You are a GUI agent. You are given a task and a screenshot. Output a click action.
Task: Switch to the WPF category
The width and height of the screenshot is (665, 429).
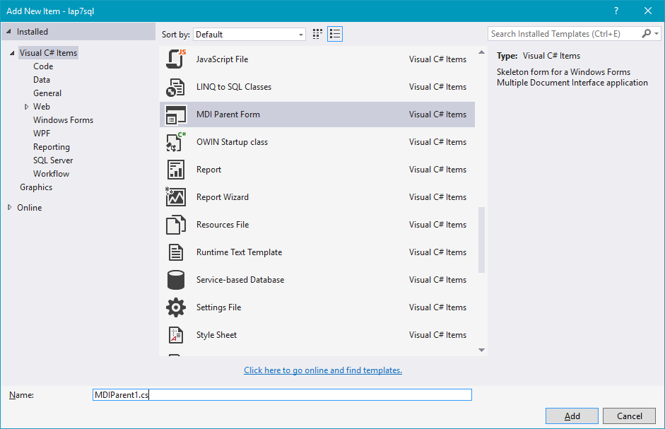coord(42,133)
